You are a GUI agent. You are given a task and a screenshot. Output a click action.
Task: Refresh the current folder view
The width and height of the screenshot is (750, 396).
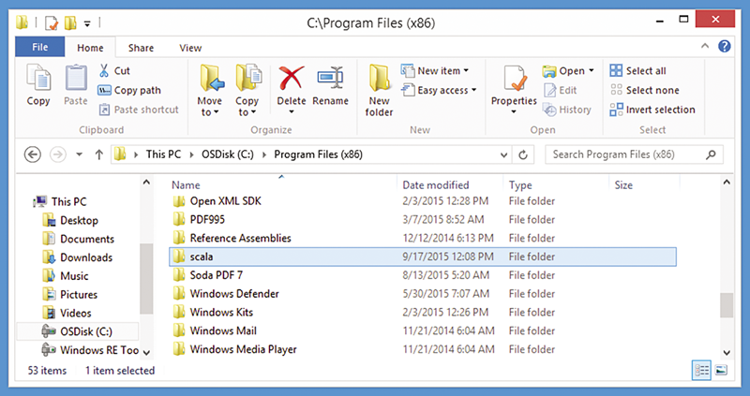point(523,154)
